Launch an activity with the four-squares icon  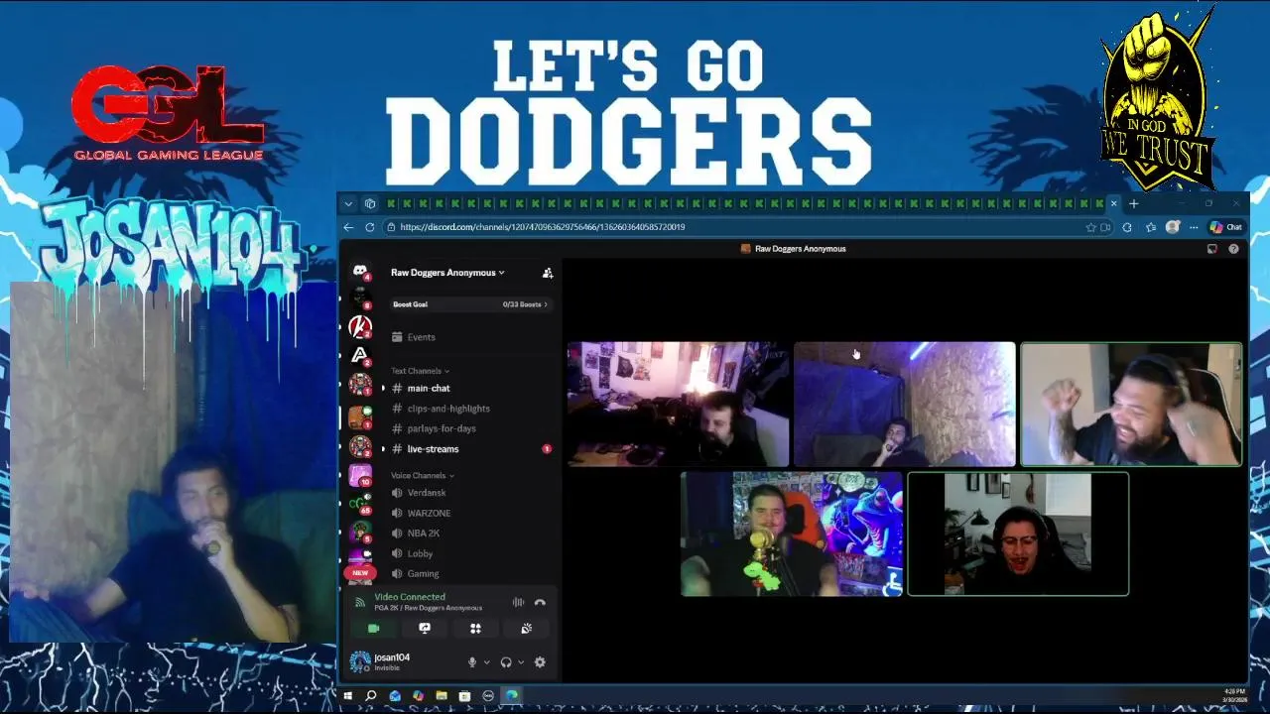click(475, 628)
